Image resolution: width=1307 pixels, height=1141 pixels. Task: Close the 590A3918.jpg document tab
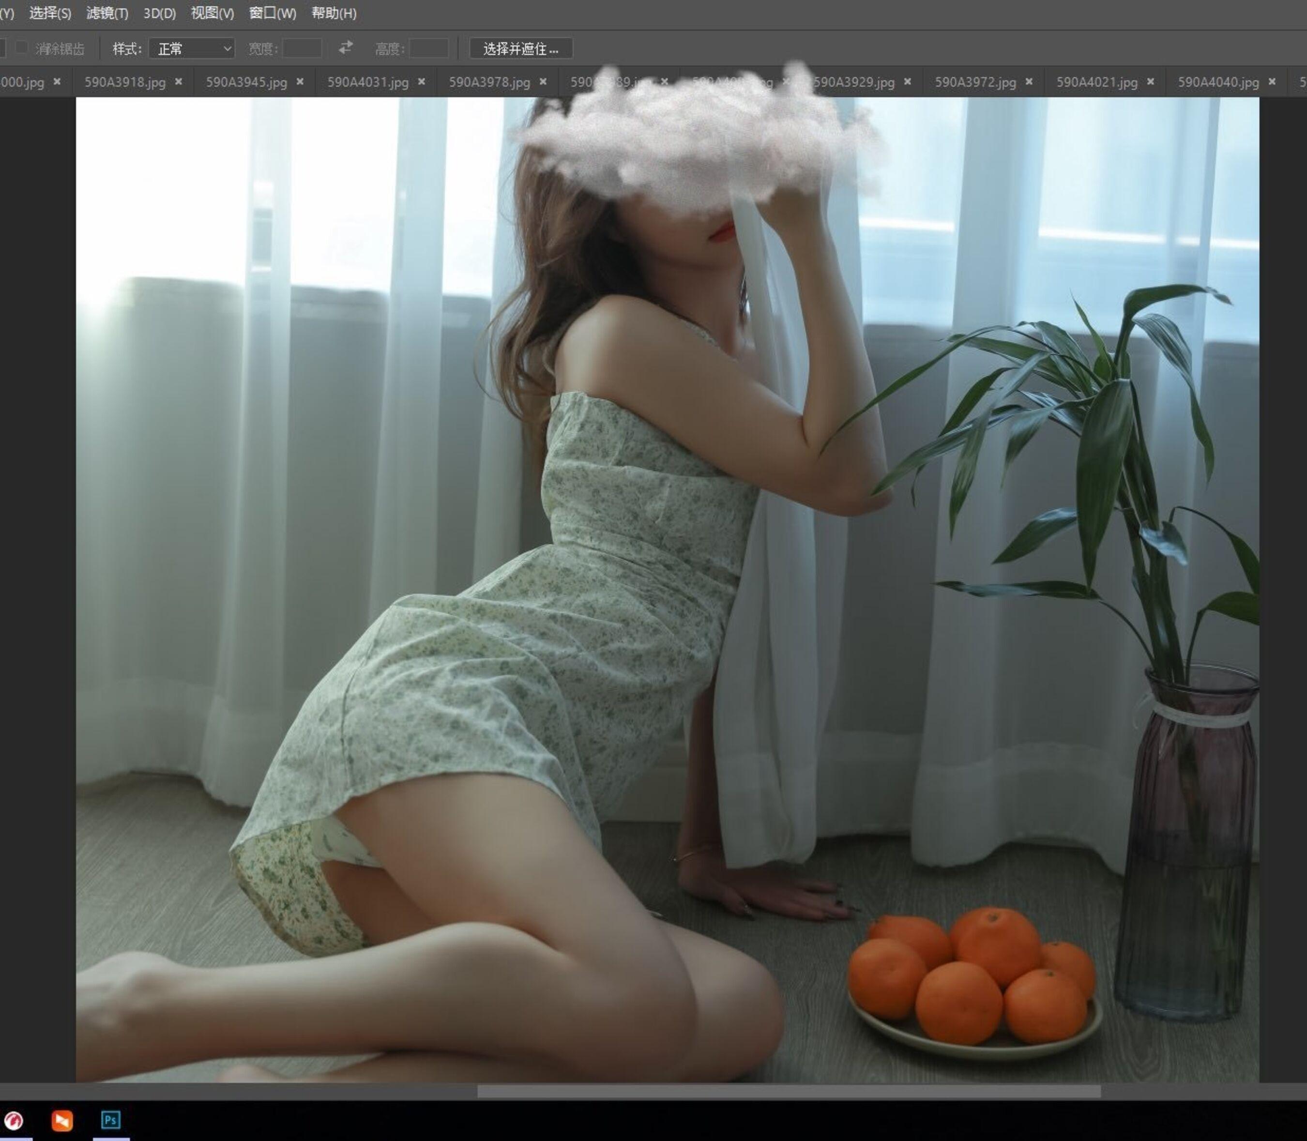coord(178,81)
